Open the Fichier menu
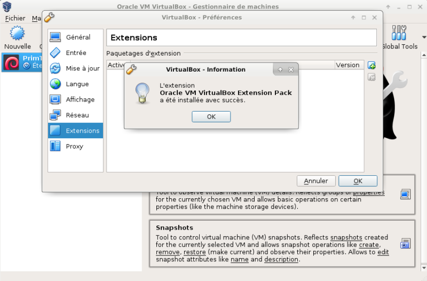 pos(15,18)
